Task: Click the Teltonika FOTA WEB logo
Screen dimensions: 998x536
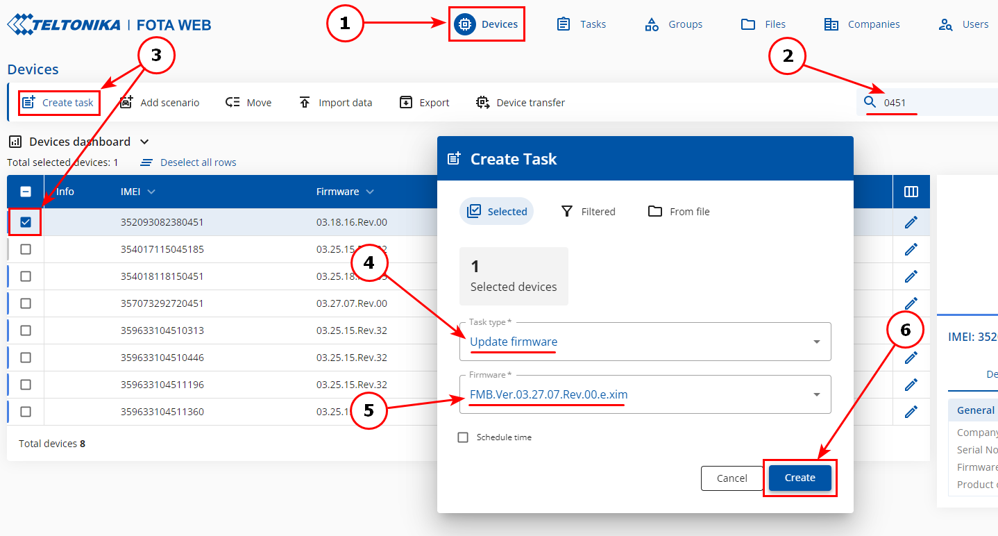Action: pyautogui.click(x=109, y=25)
